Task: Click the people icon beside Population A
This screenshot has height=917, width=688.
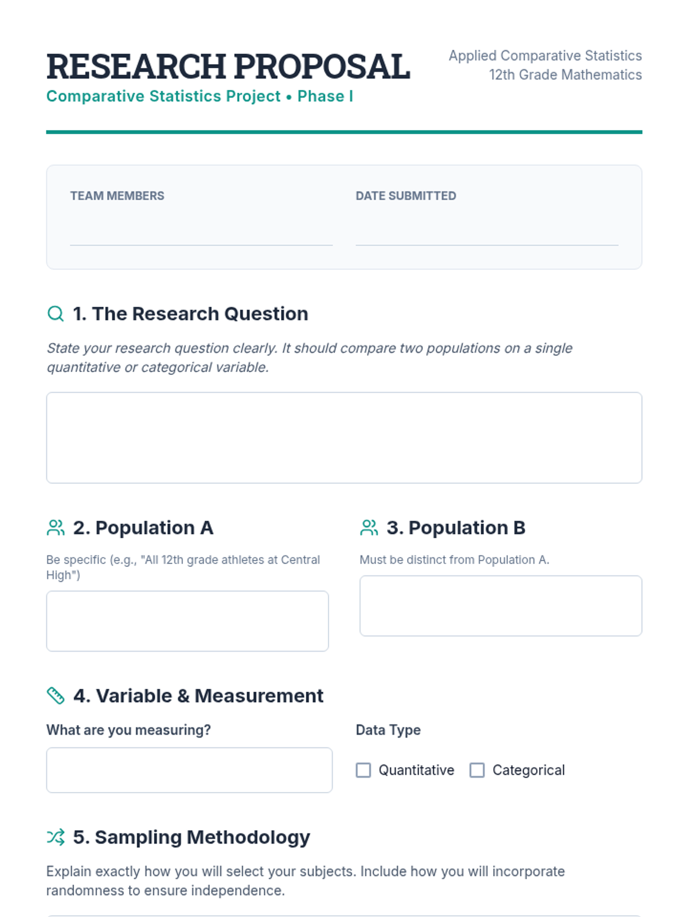Action: 56,528
